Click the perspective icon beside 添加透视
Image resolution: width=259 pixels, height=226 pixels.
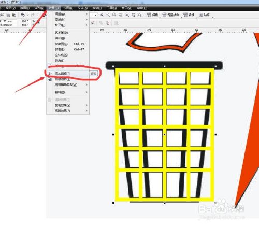pyautogui.click(x=50, y=74)
